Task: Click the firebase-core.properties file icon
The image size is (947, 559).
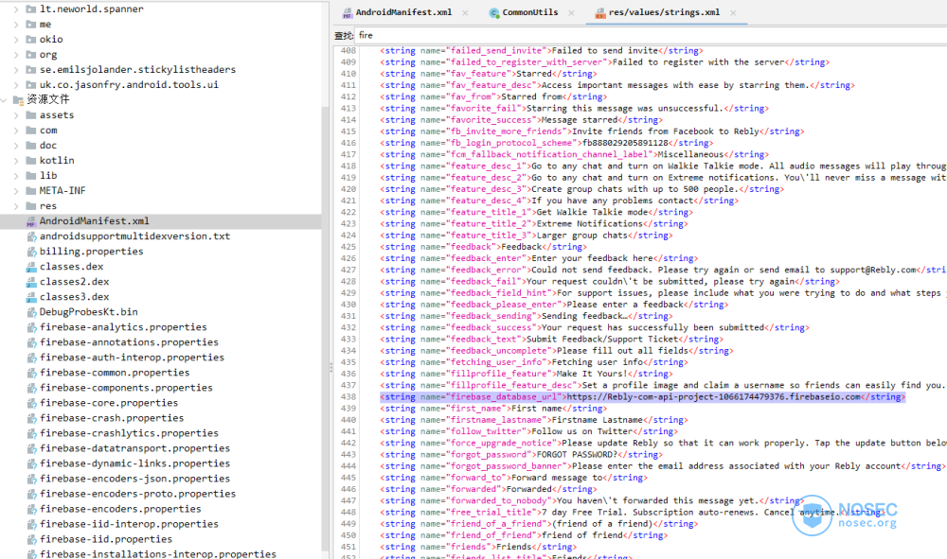Action: click(x=31, y=403)
